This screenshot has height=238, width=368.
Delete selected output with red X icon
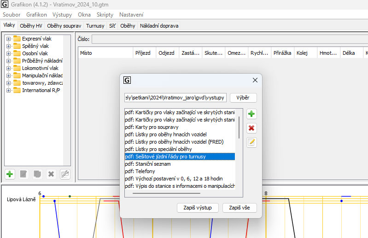[x=251, y=128]
